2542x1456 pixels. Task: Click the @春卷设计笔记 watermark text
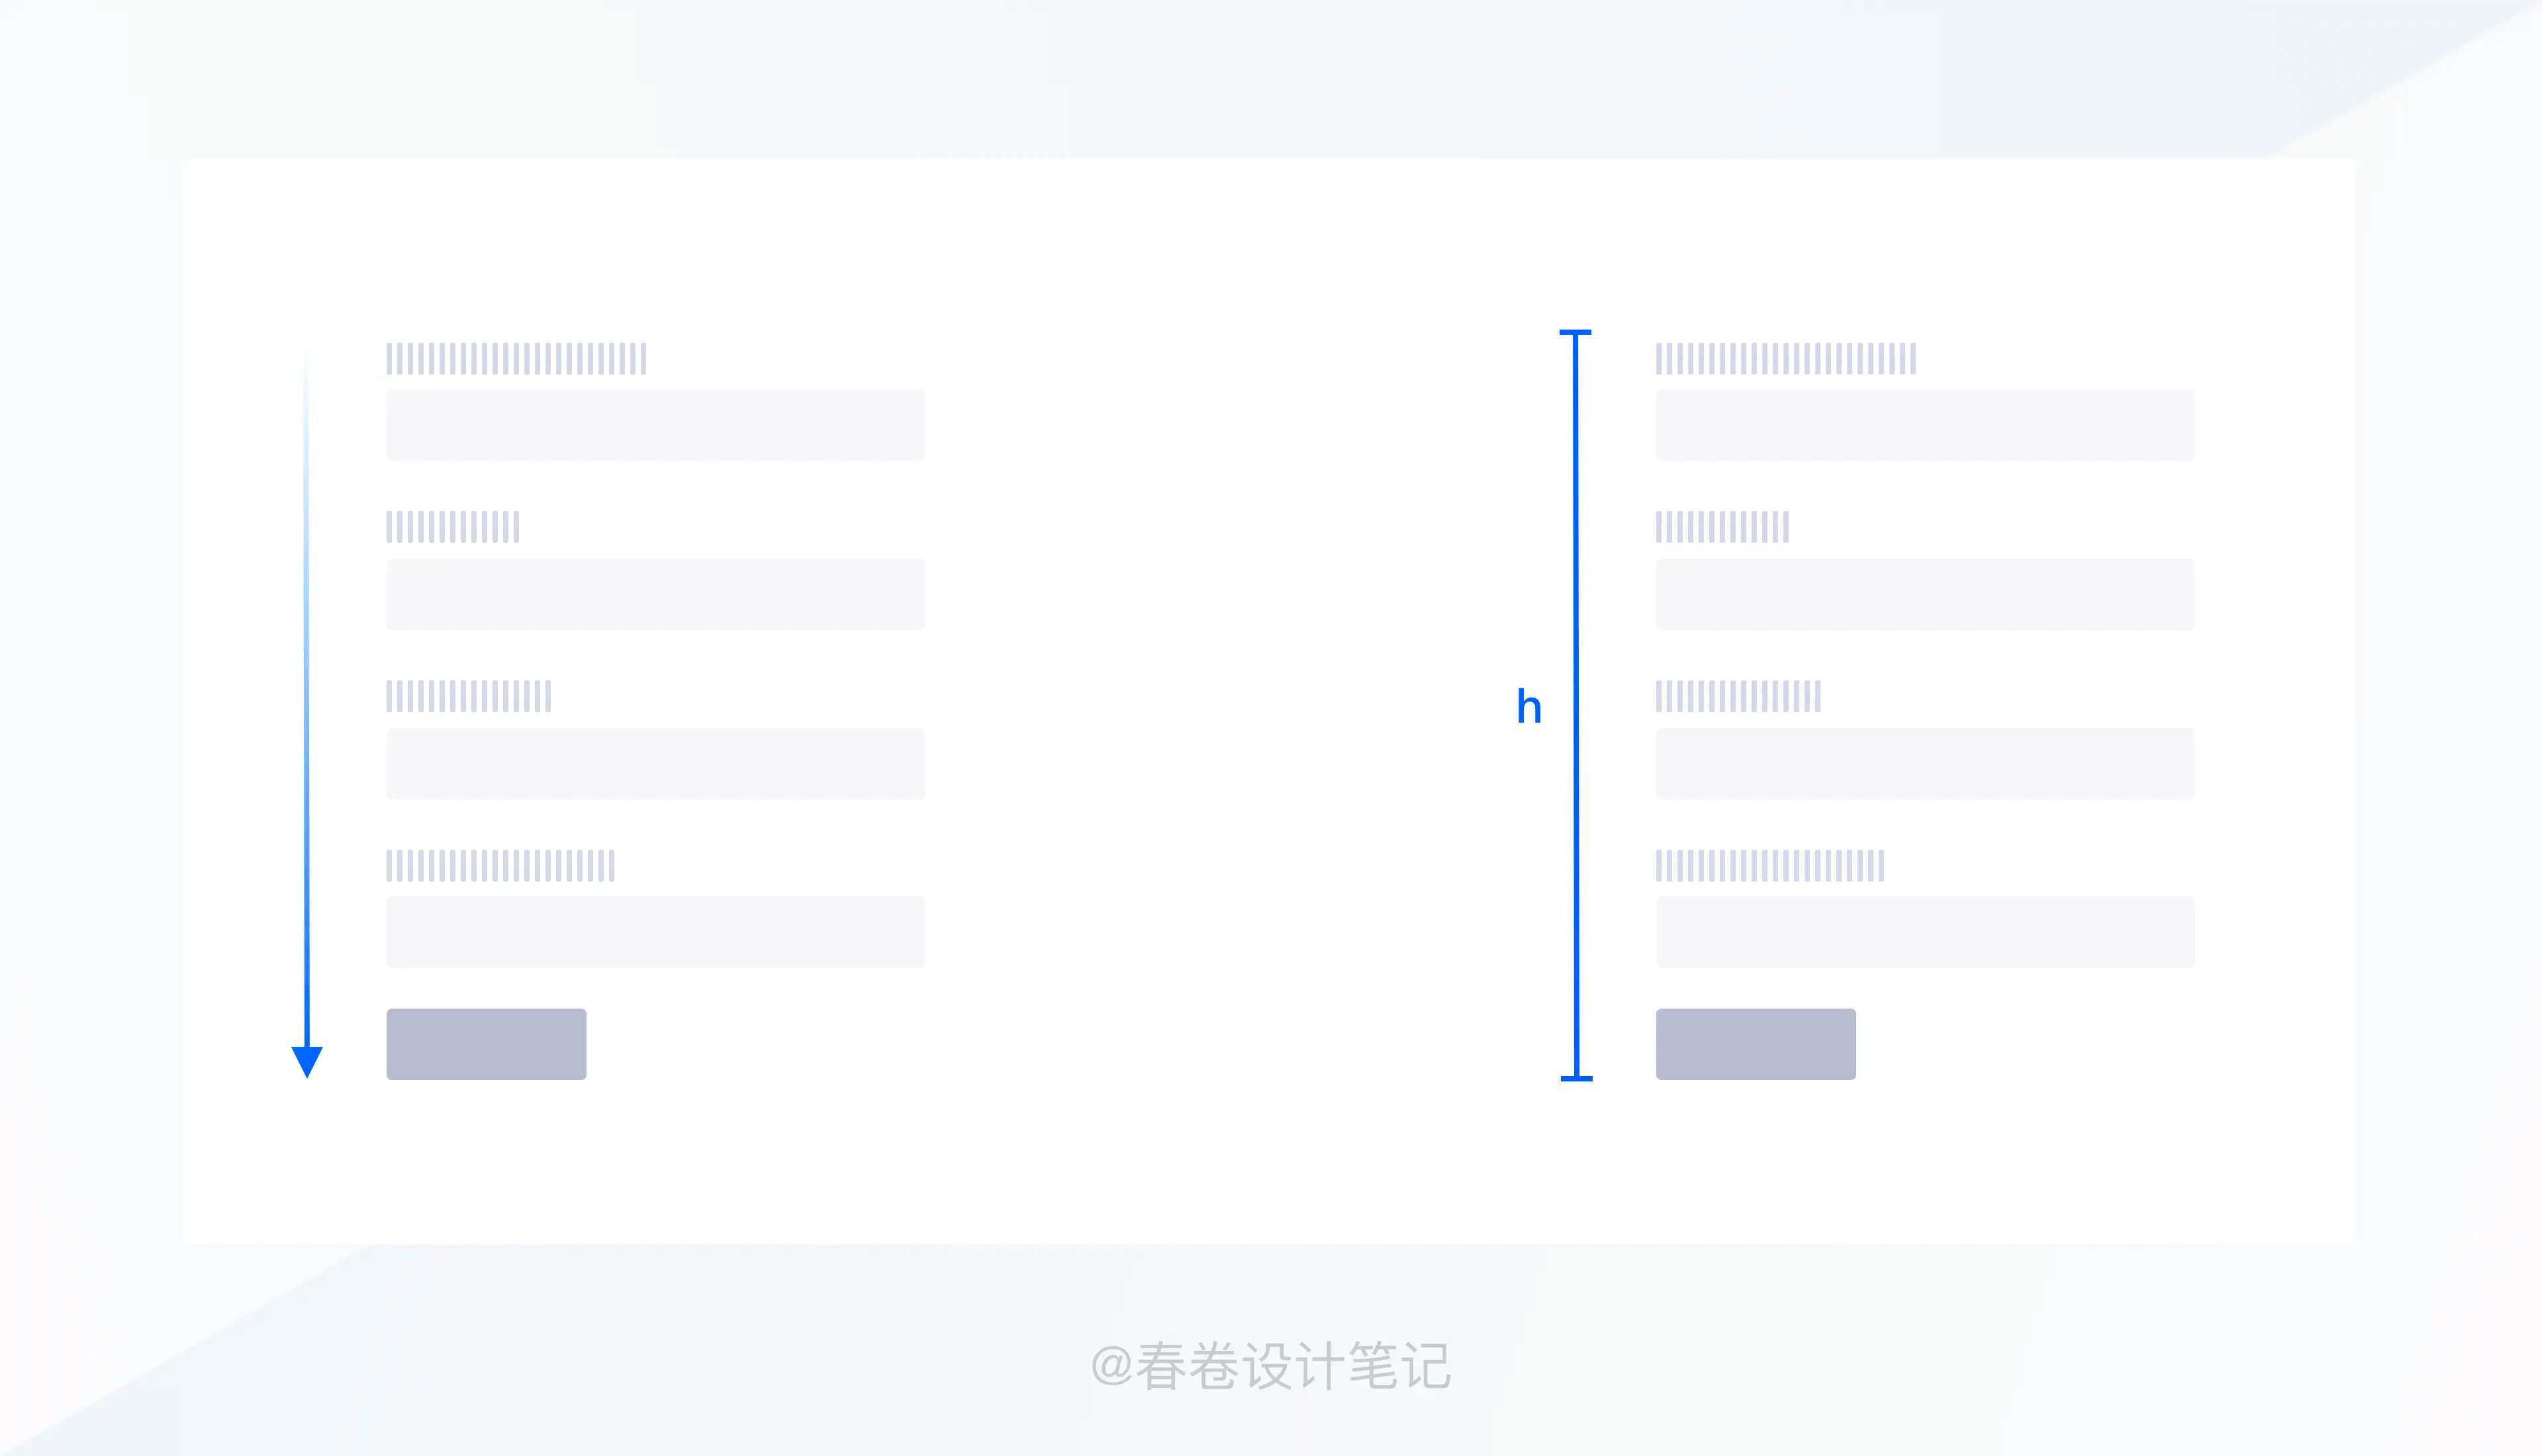(1271, 1366)
